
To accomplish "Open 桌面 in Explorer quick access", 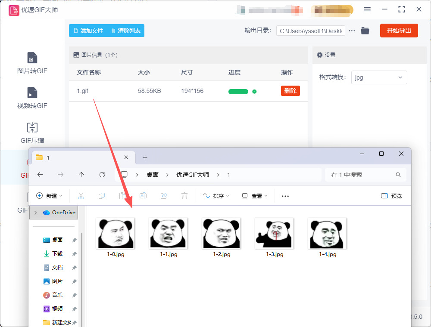I will 53,240.
